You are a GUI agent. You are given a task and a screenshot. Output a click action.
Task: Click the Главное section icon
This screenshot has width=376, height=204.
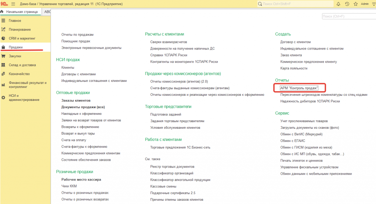click(3, 21)
